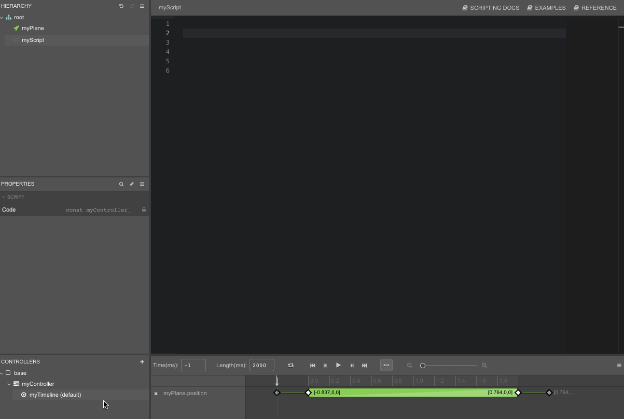Click the Code property value field
The width and height of the screenshot is (624, 419).
tap(102, 209)
